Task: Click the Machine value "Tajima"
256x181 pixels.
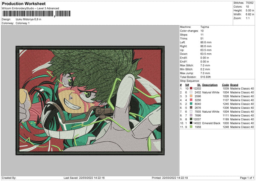Action: (204, 27)
